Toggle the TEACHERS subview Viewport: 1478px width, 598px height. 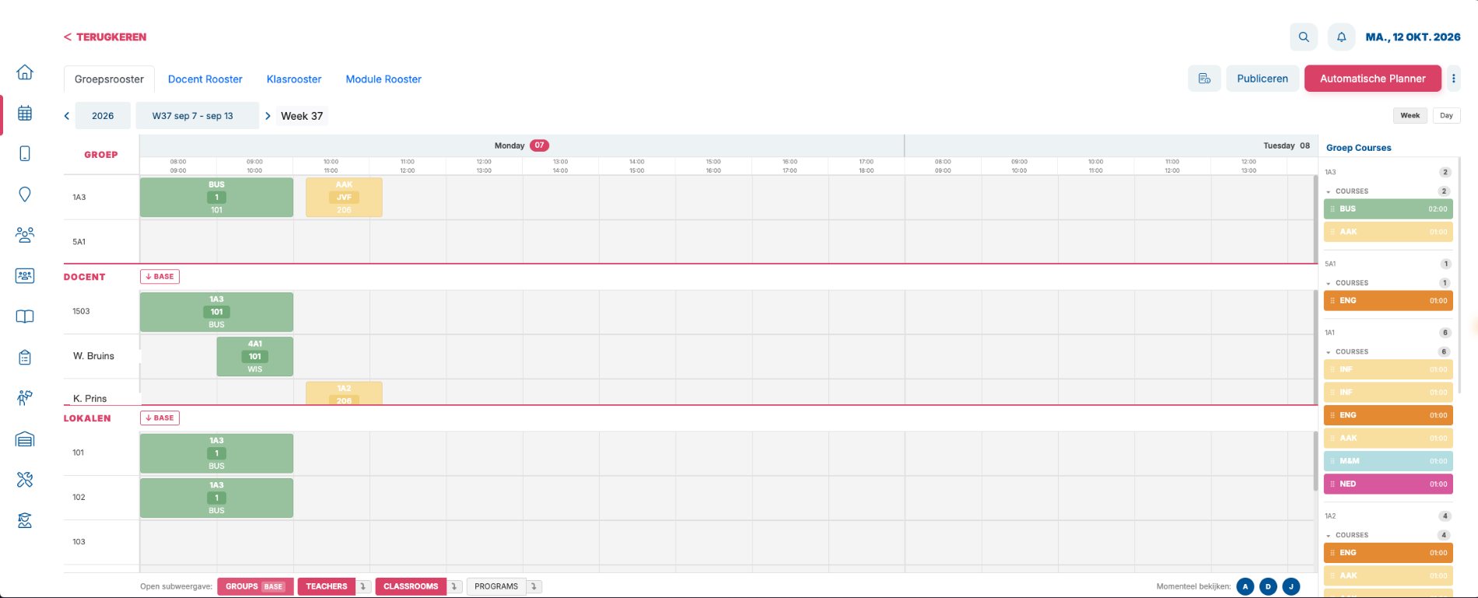tap(327, 586)
